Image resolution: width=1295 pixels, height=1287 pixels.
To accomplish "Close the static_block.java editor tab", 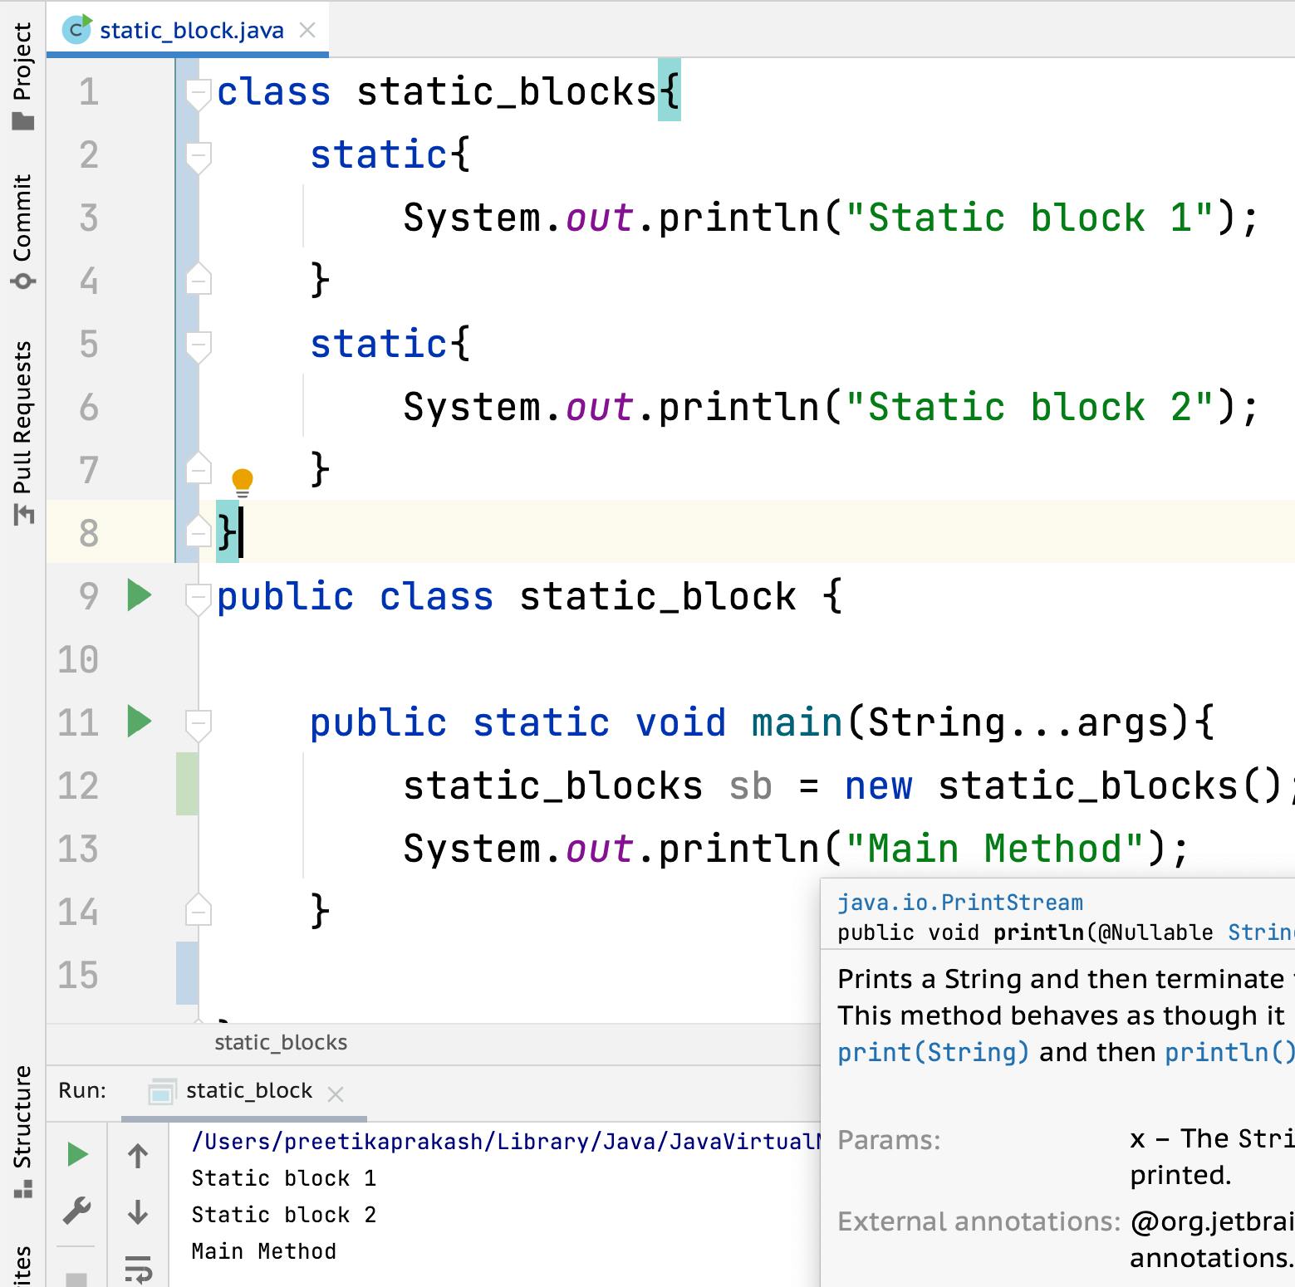I will (x=307, y=31).
